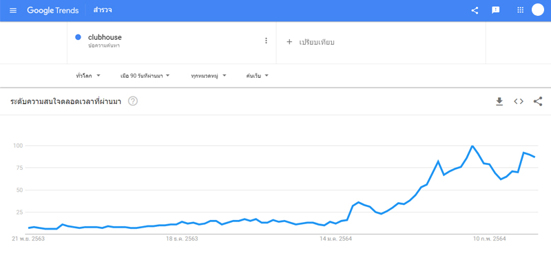Share the interest-over-time chart

coord(538,102)
